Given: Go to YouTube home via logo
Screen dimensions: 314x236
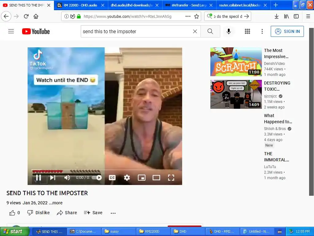Looking at the screenshot, I should click(x=36, y=31).
